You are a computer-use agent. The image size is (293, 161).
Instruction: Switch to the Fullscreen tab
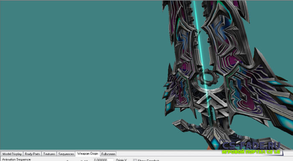[x=108, y=154]
